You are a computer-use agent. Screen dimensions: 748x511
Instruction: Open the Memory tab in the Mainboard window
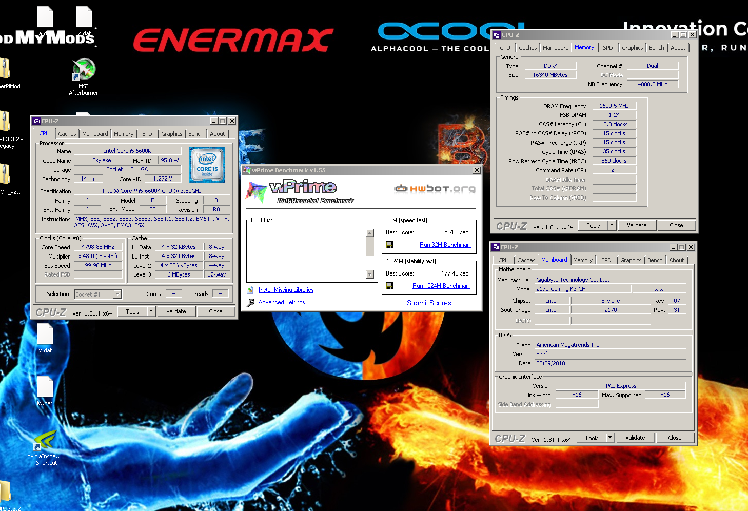click(x=583, y=260)
